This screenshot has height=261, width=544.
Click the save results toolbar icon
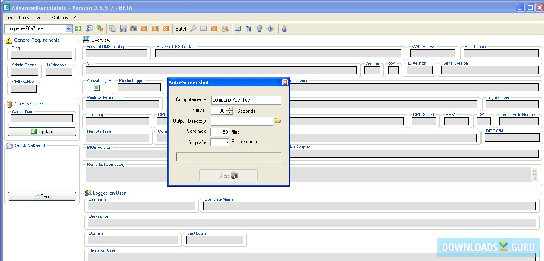[x=123, y=28]
